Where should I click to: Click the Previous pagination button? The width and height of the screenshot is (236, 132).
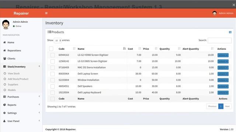coord(212,106)
